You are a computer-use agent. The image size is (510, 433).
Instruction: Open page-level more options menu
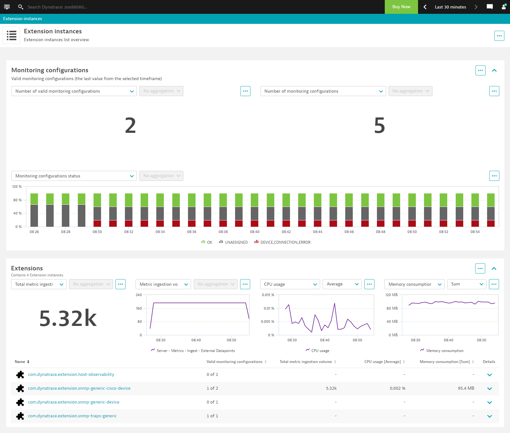[499, 36]
